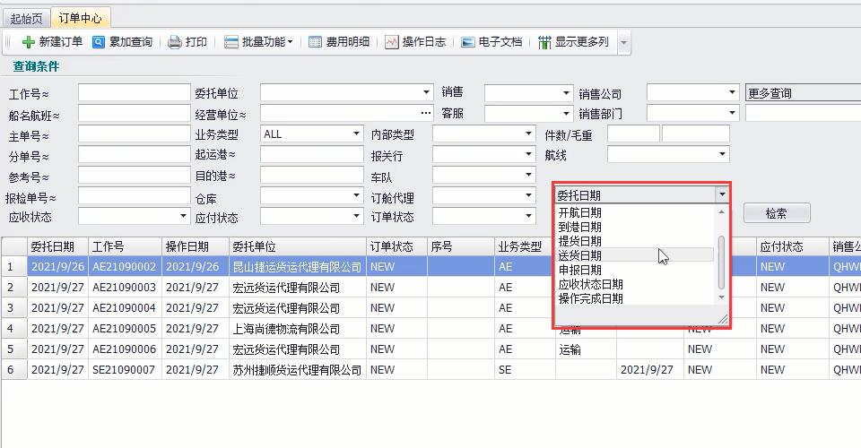Click the New Order (新建订单) plus icon

point(29,42)
